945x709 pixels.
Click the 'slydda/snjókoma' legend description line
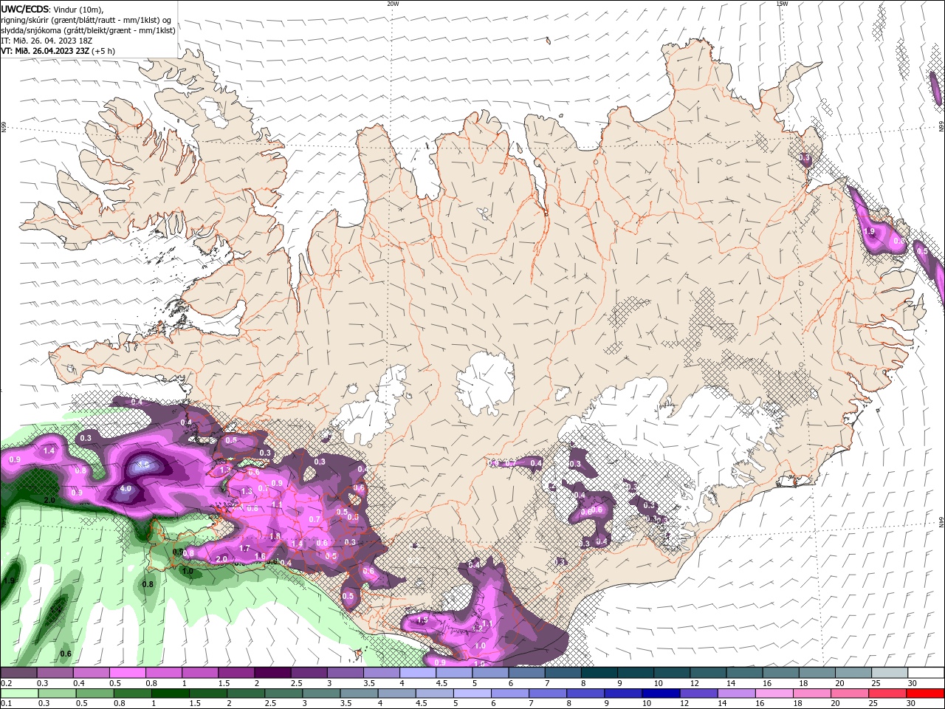89,30
